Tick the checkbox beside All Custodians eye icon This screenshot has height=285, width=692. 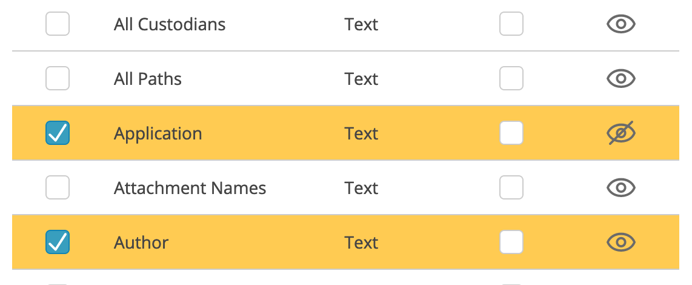click(x=511, y=24)
